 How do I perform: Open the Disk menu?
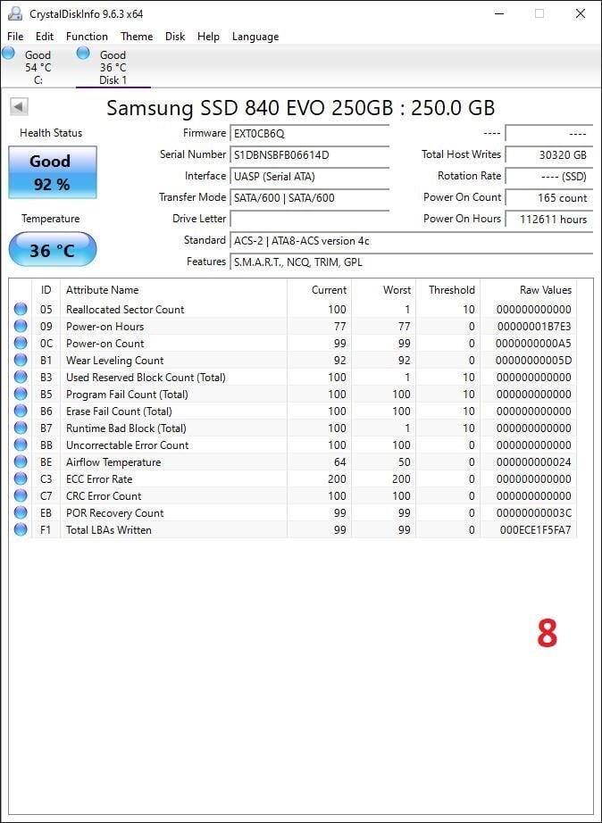[175, 37]
